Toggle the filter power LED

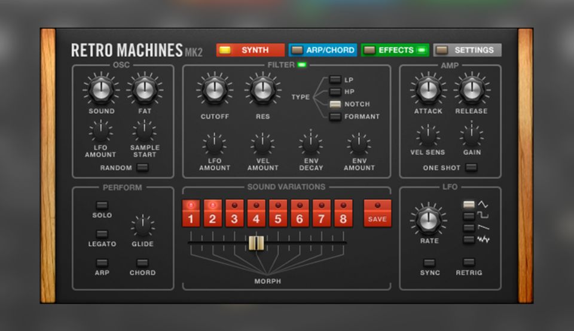302,65
